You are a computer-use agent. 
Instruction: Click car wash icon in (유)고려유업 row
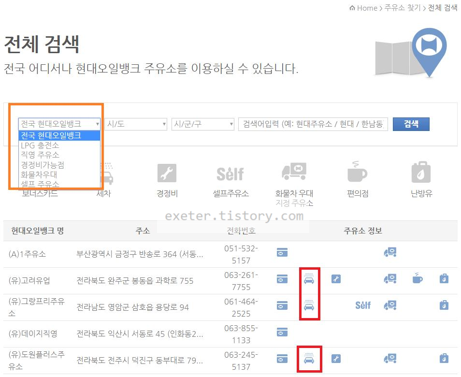[309, 278]
